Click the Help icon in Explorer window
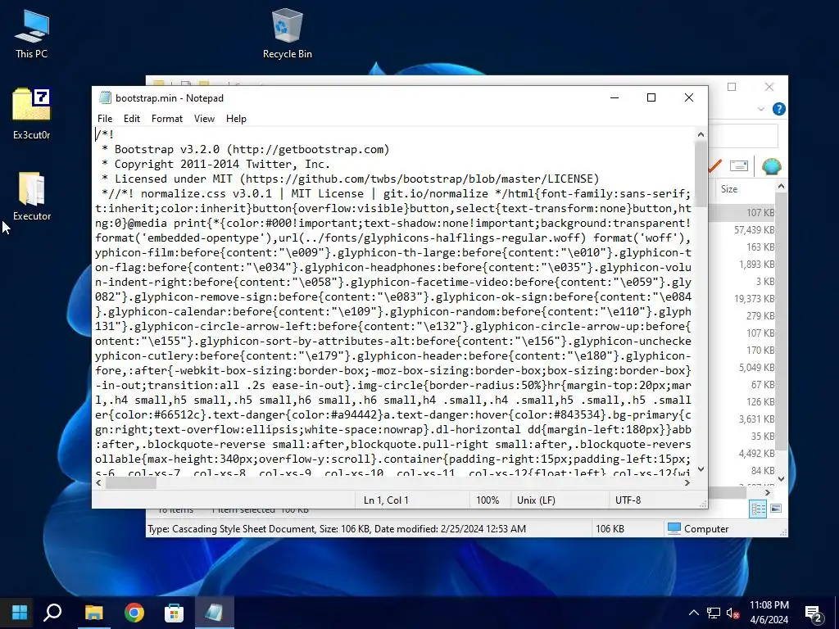The height and width of the screenshot is (629, 839). click(x=779, y=109)
